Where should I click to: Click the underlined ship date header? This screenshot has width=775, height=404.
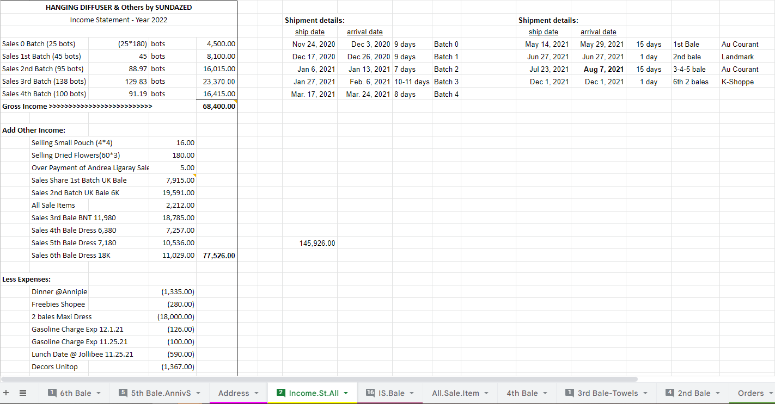point(309,32)
